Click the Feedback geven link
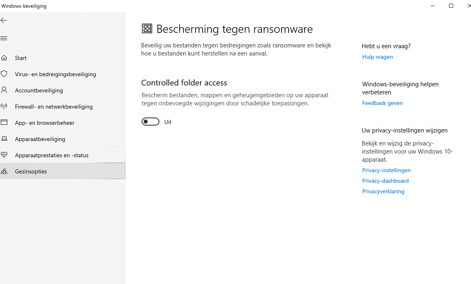471x284 pixels. click(x=382, y=103)
